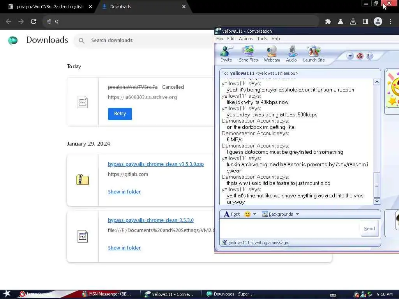399x299 pixels.
Task: Click the clock showing 9:50 AM
Action: tap(385, 294)
